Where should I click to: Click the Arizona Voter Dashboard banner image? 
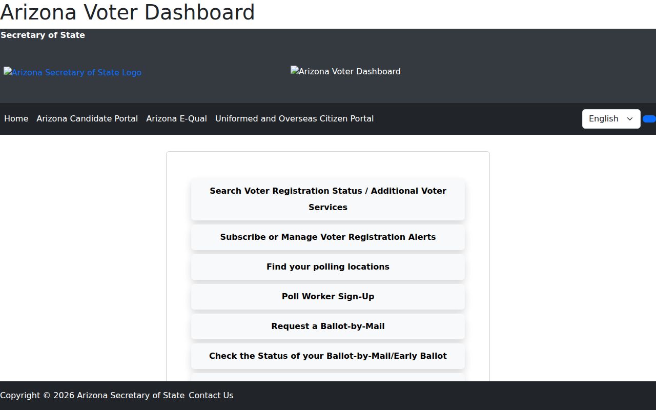coord(345,71)
